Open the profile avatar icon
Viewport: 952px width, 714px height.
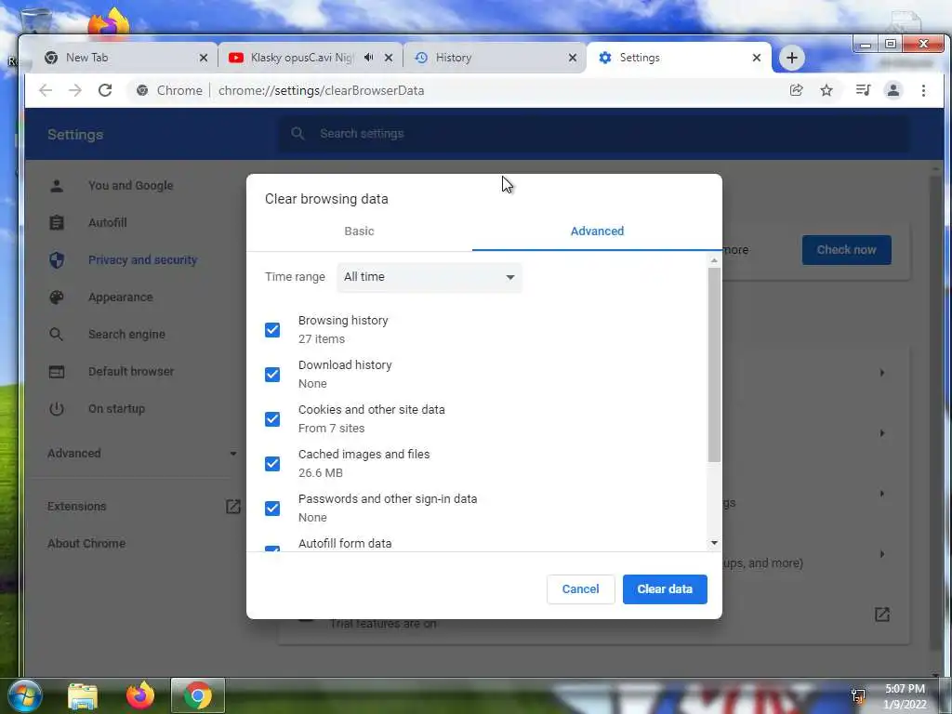pyautogui.click(x=893, y=90)
